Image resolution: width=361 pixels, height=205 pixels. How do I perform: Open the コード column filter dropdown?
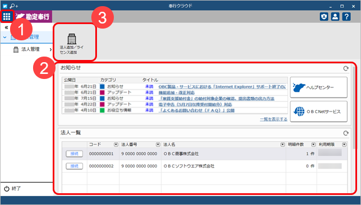click(116, 145)
